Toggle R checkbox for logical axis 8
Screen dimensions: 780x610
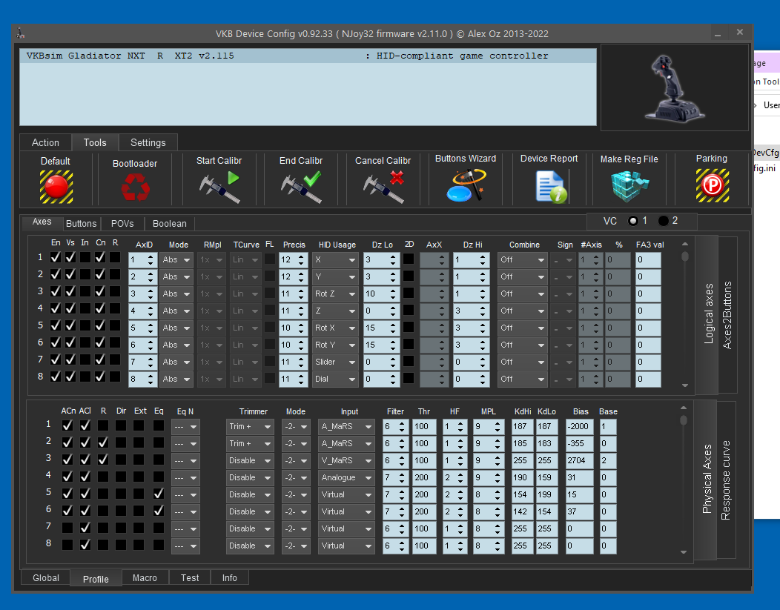pos(115,377)
